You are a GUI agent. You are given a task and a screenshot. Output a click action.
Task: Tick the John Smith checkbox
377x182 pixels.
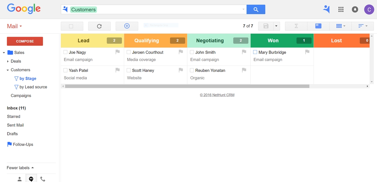click(x=192, y=52)
